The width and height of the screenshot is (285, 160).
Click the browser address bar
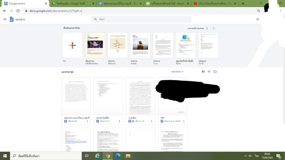[142, 11]
